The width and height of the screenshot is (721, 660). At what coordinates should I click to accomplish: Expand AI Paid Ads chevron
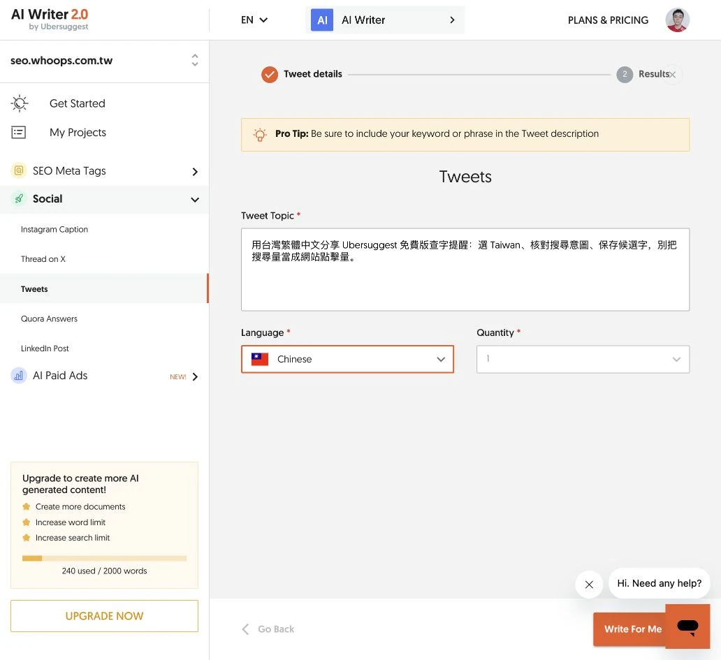[195, 376]
